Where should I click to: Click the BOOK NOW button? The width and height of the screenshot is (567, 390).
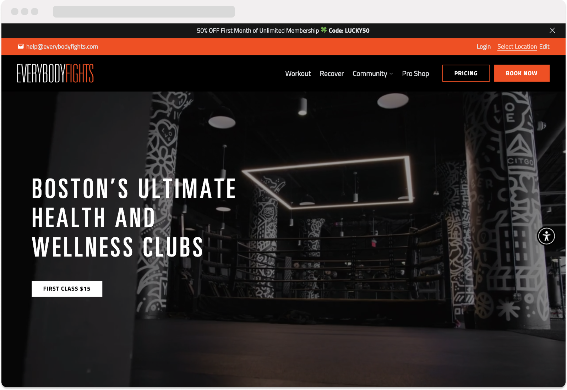pos(522,73)
